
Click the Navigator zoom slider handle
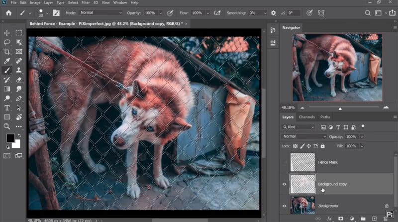point(340,109)
